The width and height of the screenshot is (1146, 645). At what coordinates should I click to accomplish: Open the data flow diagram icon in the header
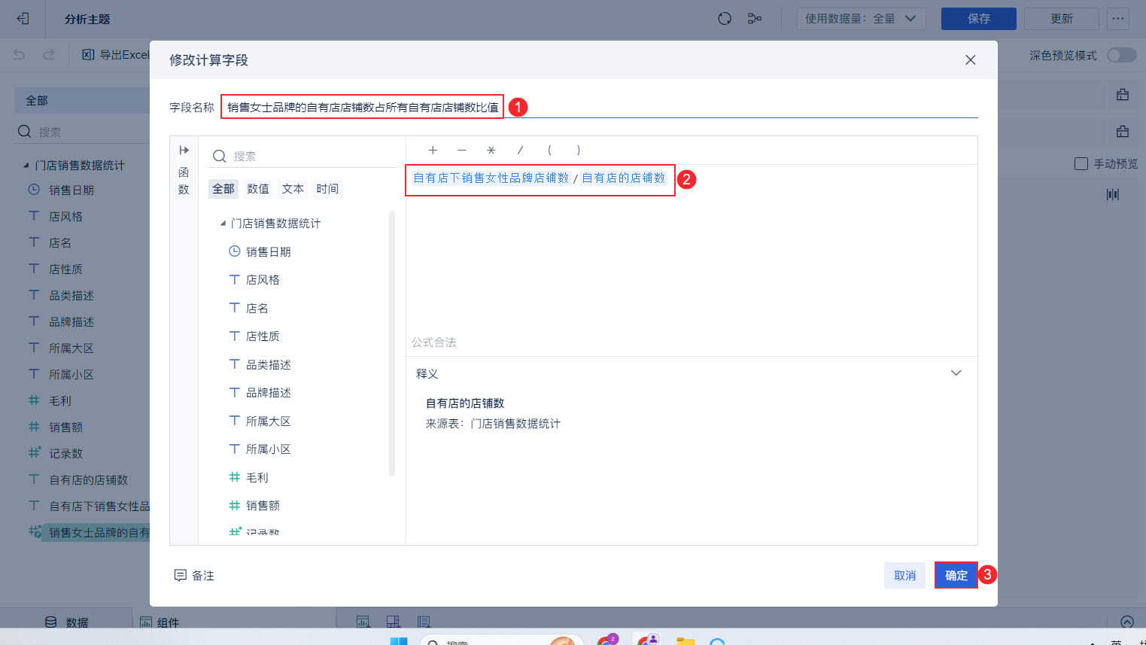755,19
